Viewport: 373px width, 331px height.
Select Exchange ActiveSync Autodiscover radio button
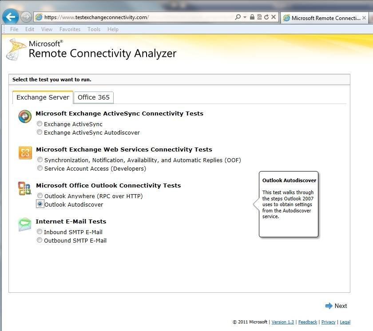pyautogui.click(x=40, y=132)
